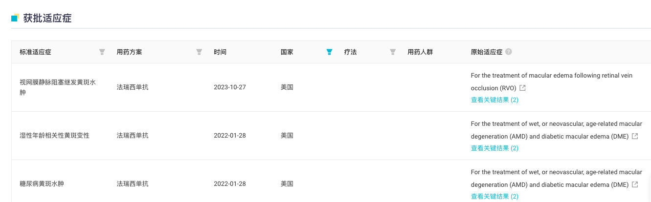Open filter for 标准适应症 column
This screenshot has height=202, width=651.
(x=102, y=52)
